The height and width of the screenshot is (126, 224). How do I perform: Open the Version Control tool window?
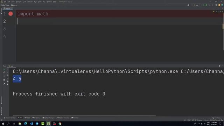point(9,118)
